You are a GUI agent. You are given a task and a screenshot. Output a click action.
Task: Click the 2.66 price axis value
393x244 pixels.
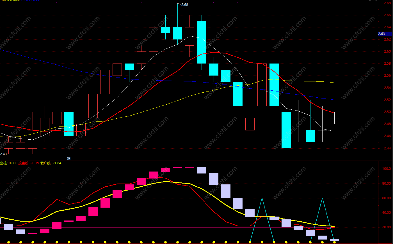pyautogui.click(x=387, y=15)
